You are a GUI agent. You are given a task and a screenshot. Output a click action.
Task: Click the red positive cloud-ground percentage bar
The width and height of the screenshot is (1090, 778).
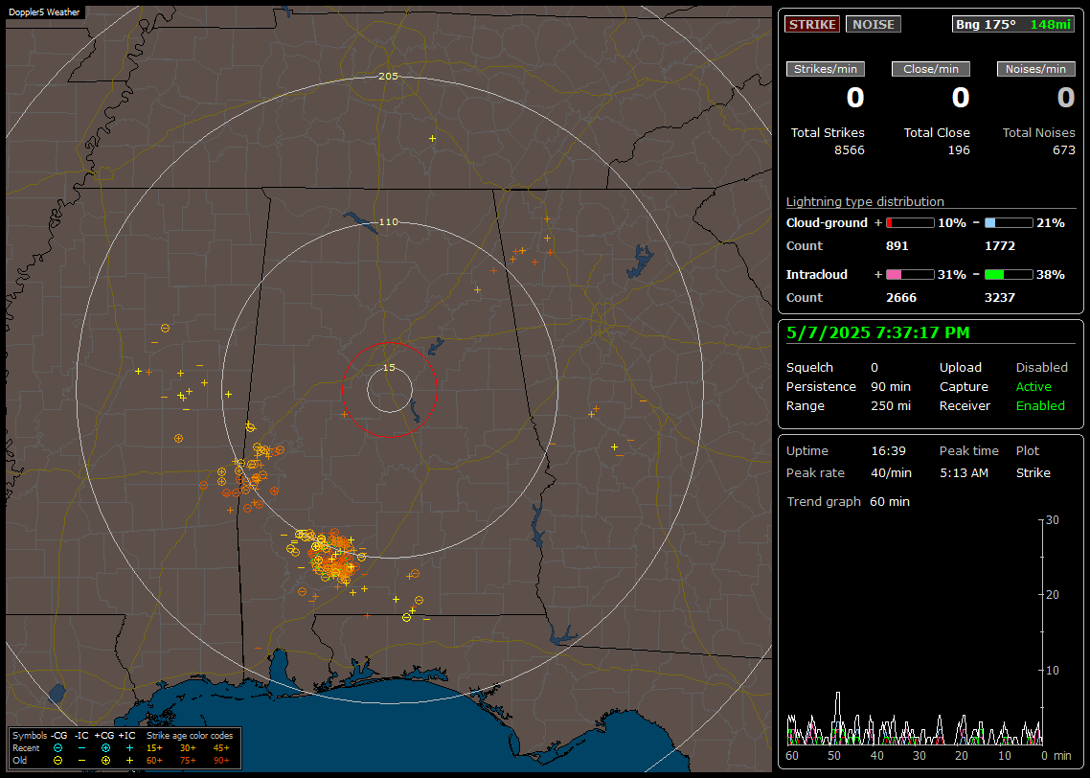(910, 223)
